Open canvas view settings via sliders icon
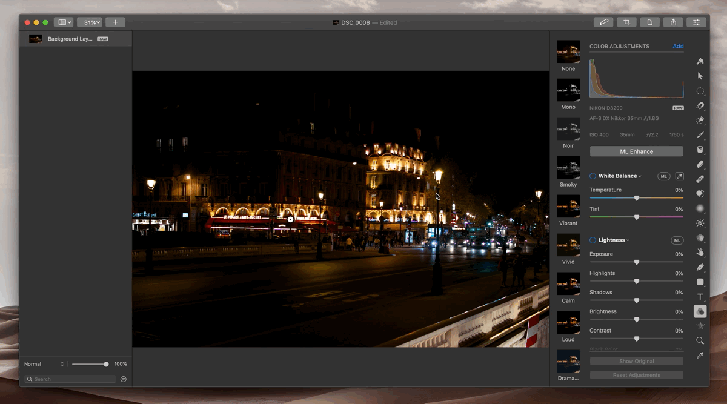 click(696, 22)
